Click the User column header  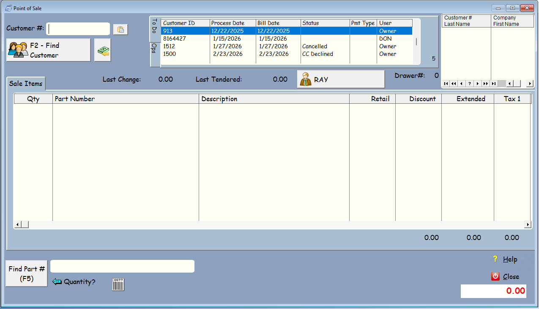[394, 23]
